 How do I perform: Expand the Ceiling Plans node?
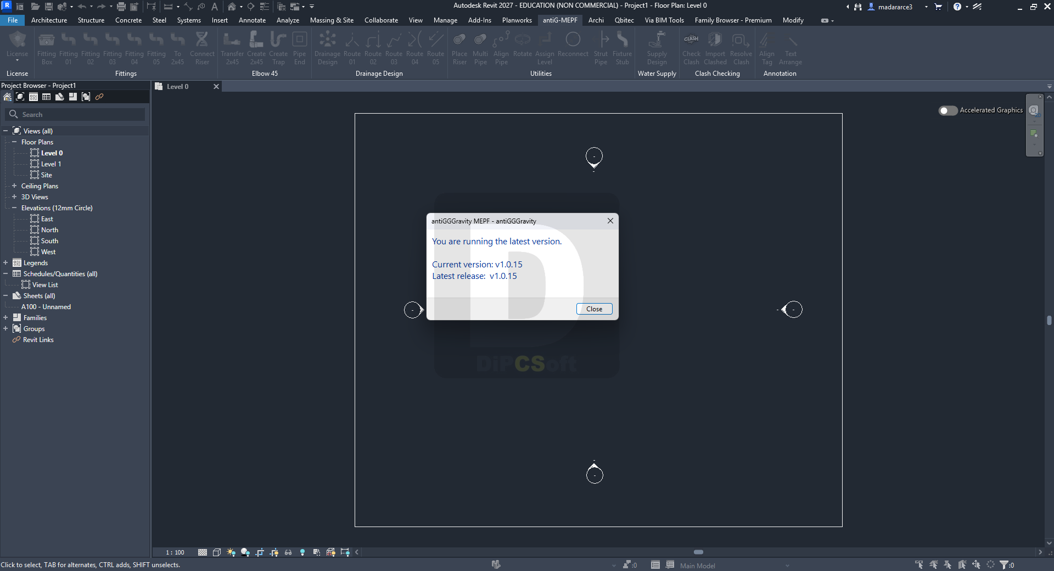pos(14,186)
